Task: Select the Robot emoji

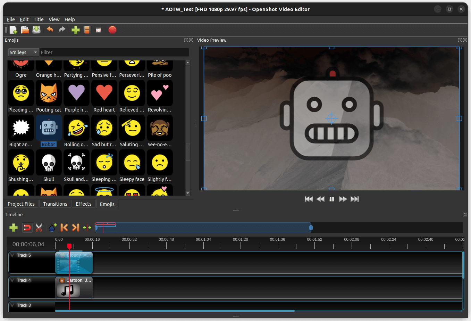Action: [49, 127]
